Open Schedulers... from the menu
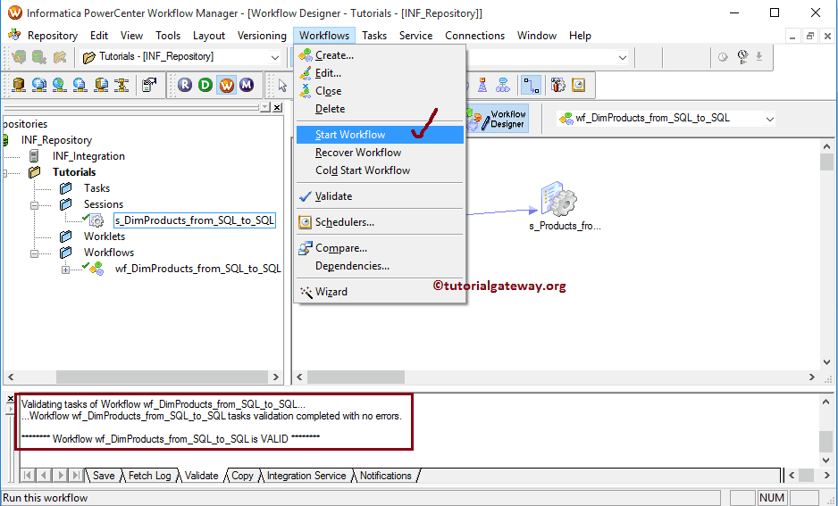 [x=380, y=222]
